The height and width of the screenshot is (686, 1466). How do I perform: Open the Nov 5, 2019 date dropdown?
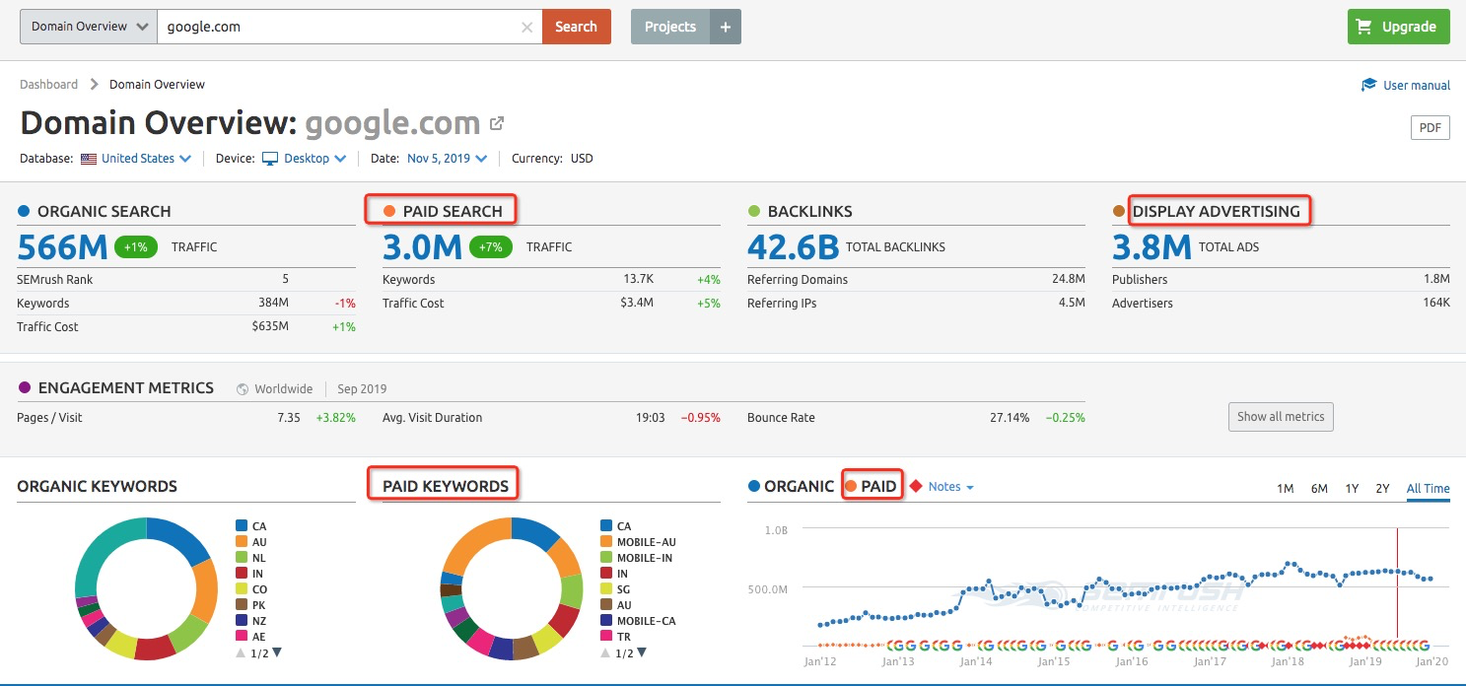448,159
